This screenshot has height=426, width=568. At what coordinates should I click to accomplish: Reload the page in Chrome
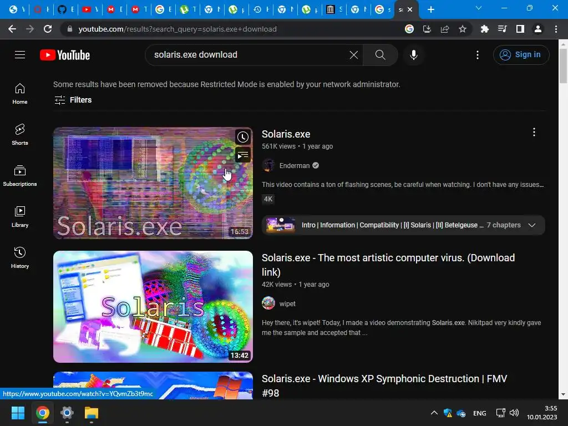(48, 29)
